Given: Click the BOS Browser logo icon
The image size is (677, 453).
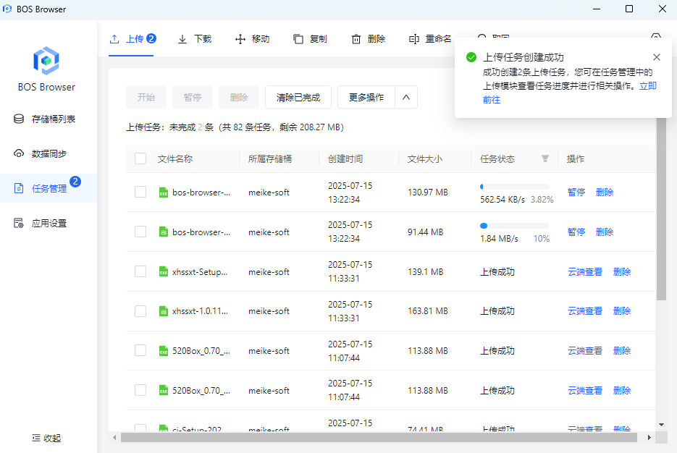Looking at the screenshot, I should (46, 60).
